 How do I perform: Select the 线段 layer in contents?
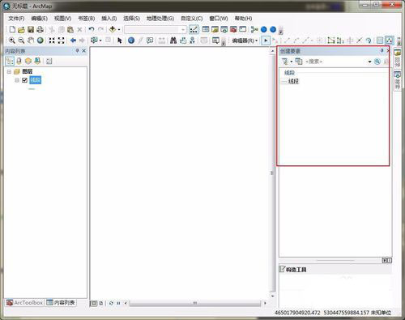click(x=36, y=80)
